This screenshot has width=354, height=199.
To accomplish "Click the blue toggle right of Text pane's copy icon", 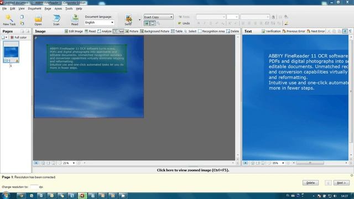I will (x=345, y=32).
